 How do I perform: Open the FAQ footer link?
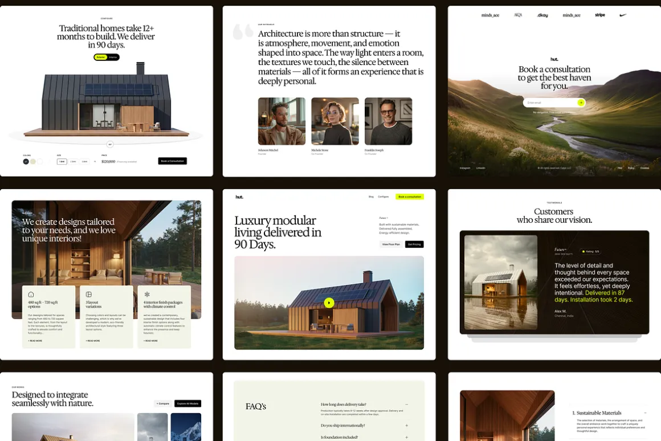click(x=620, y=168)
